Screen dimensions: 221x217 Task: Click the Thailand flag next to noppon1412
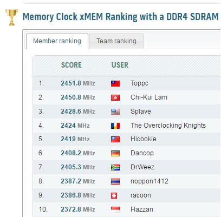pos(115,181)
